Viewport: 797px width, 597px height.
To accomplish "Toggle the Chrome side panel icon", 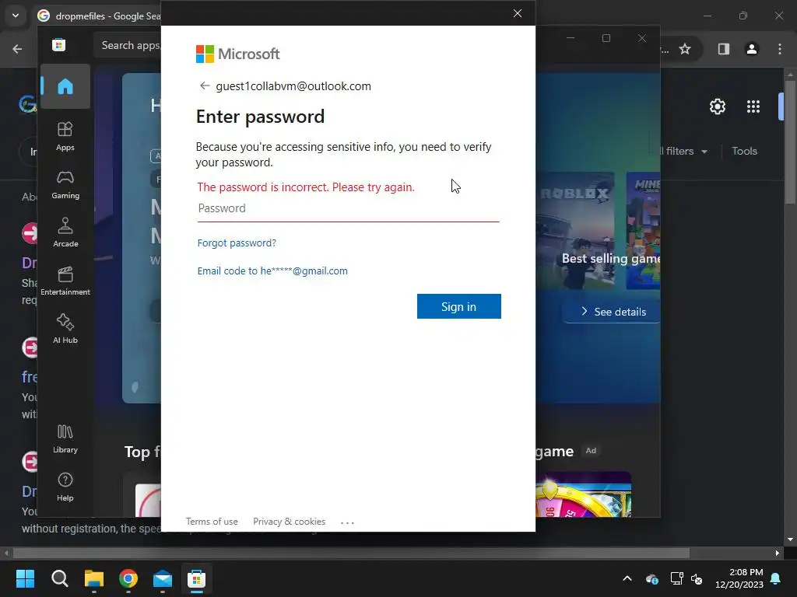I will [x=724, y=49].
